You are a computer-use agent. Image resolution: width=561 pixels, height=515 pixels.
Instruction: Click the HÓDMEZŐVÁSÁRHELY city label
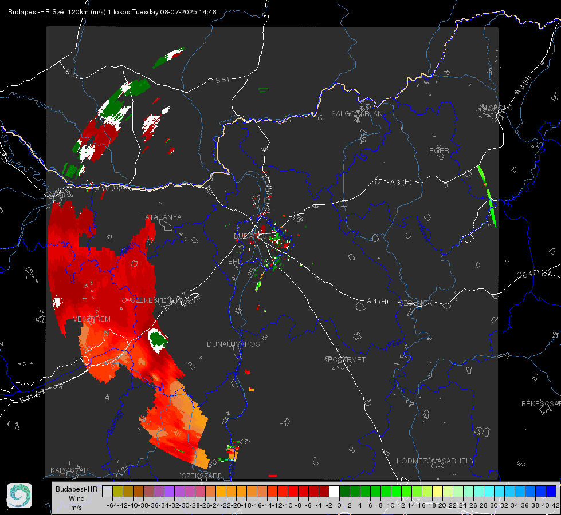[435, 461]
